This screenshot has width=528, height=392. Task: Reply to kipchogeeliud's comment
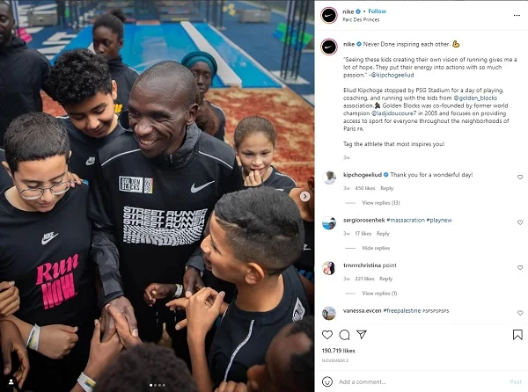(x=386, y=188)
